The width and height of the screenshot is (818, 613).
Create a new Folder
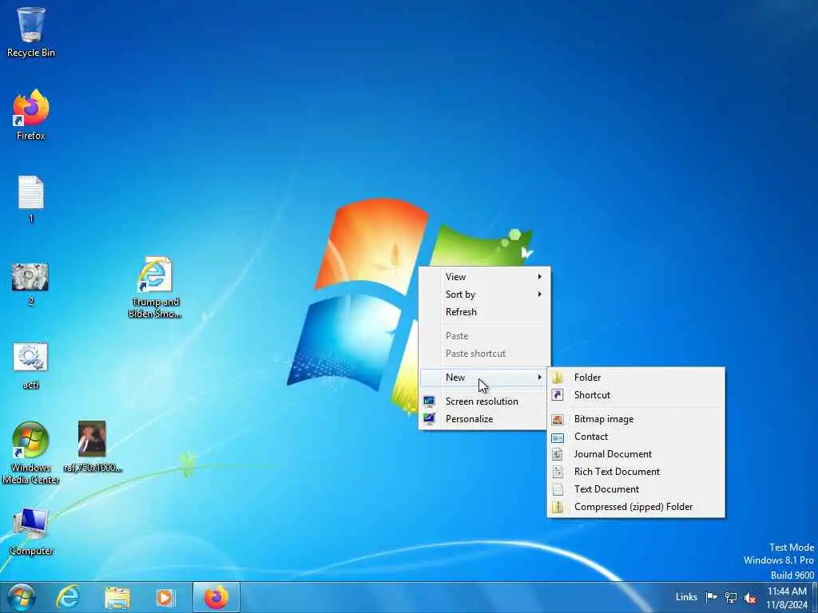click(636, 378)
